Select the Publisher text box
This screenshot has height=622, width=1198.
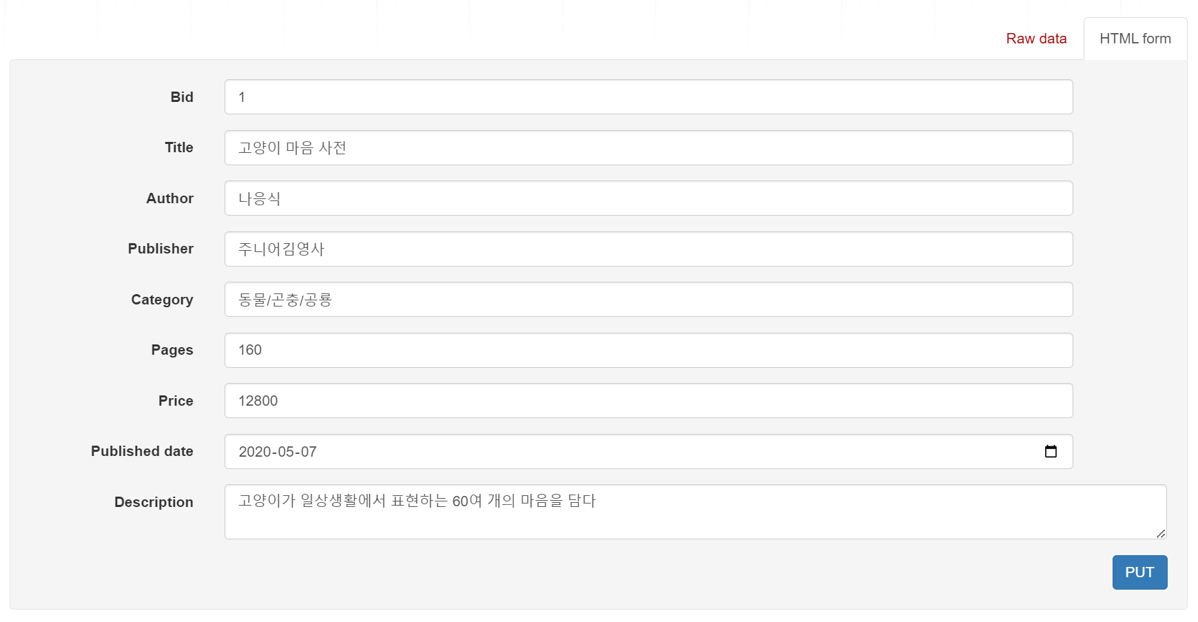pyautogui.click(x=648, y=249)
